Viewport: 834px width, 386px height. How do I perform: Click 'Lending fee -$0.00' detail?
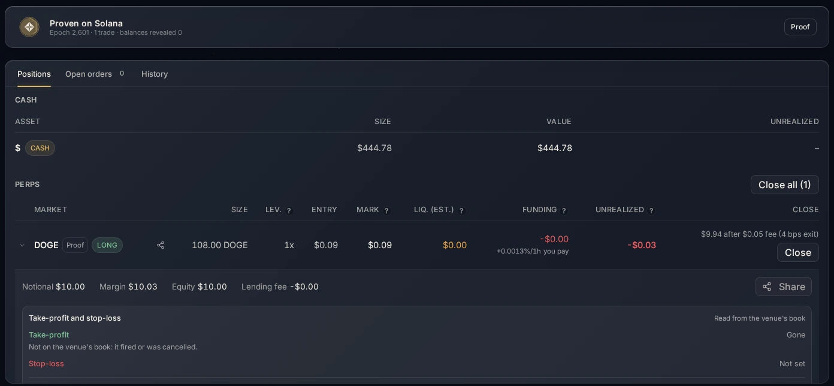pos(280,287)
